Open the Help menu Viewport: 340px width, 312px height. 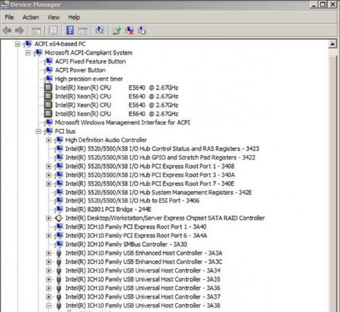click(x=74, y=17)
